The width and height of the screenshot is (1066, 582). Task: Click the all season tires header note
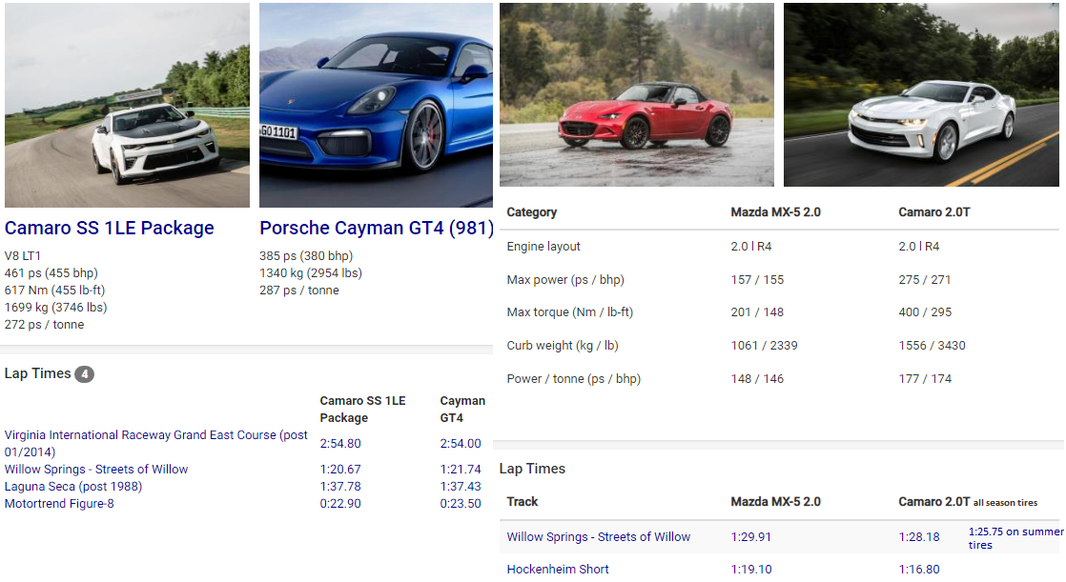[x=1006, y=503]
